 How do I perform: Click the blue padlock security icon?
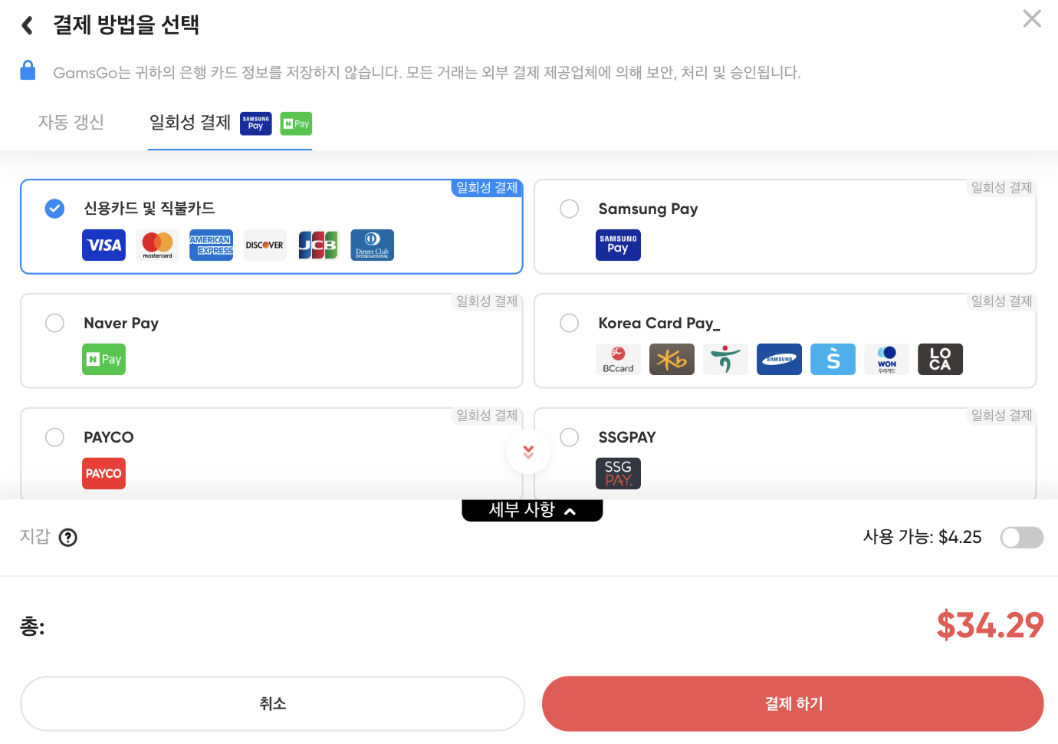coord(28,71)
